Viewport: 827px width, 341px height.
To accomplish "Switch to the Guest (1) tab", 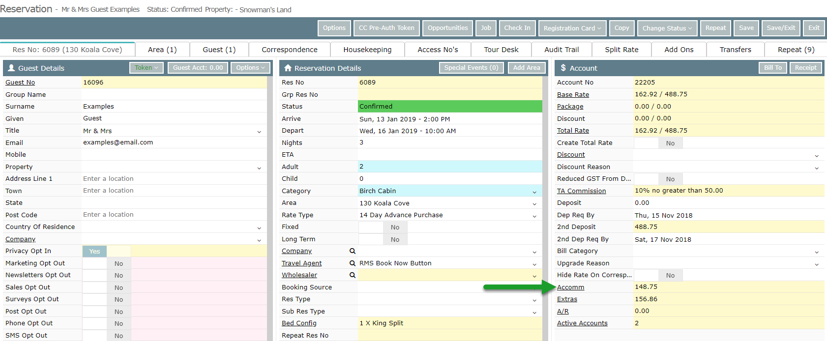I will [x=219, y=50].
